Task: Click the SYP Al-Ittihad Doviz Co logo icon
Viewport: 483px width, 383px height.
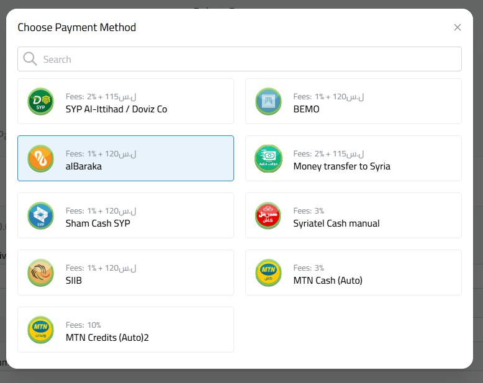Action: pos(40,101)
